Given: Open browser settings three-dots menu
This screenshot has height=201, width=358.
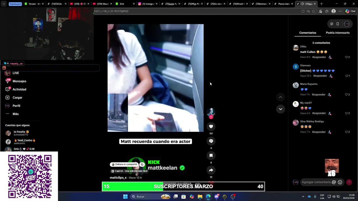Looking at the screenshot, I should [340, 11].
